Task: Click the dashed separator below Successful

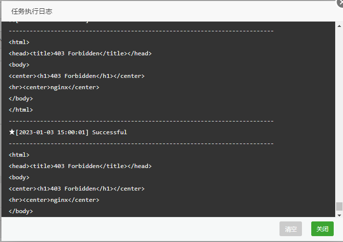Action: click(141, 144)
